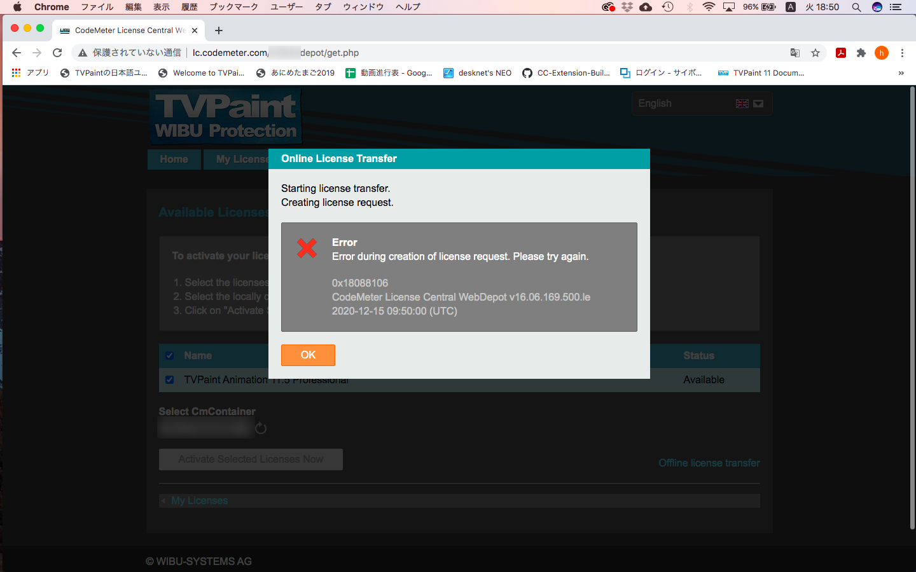916x572 pixels.
Task: Toggle the TVPaint Animation license checkbox
Action: pyautogui.click(x=169, y=380)
